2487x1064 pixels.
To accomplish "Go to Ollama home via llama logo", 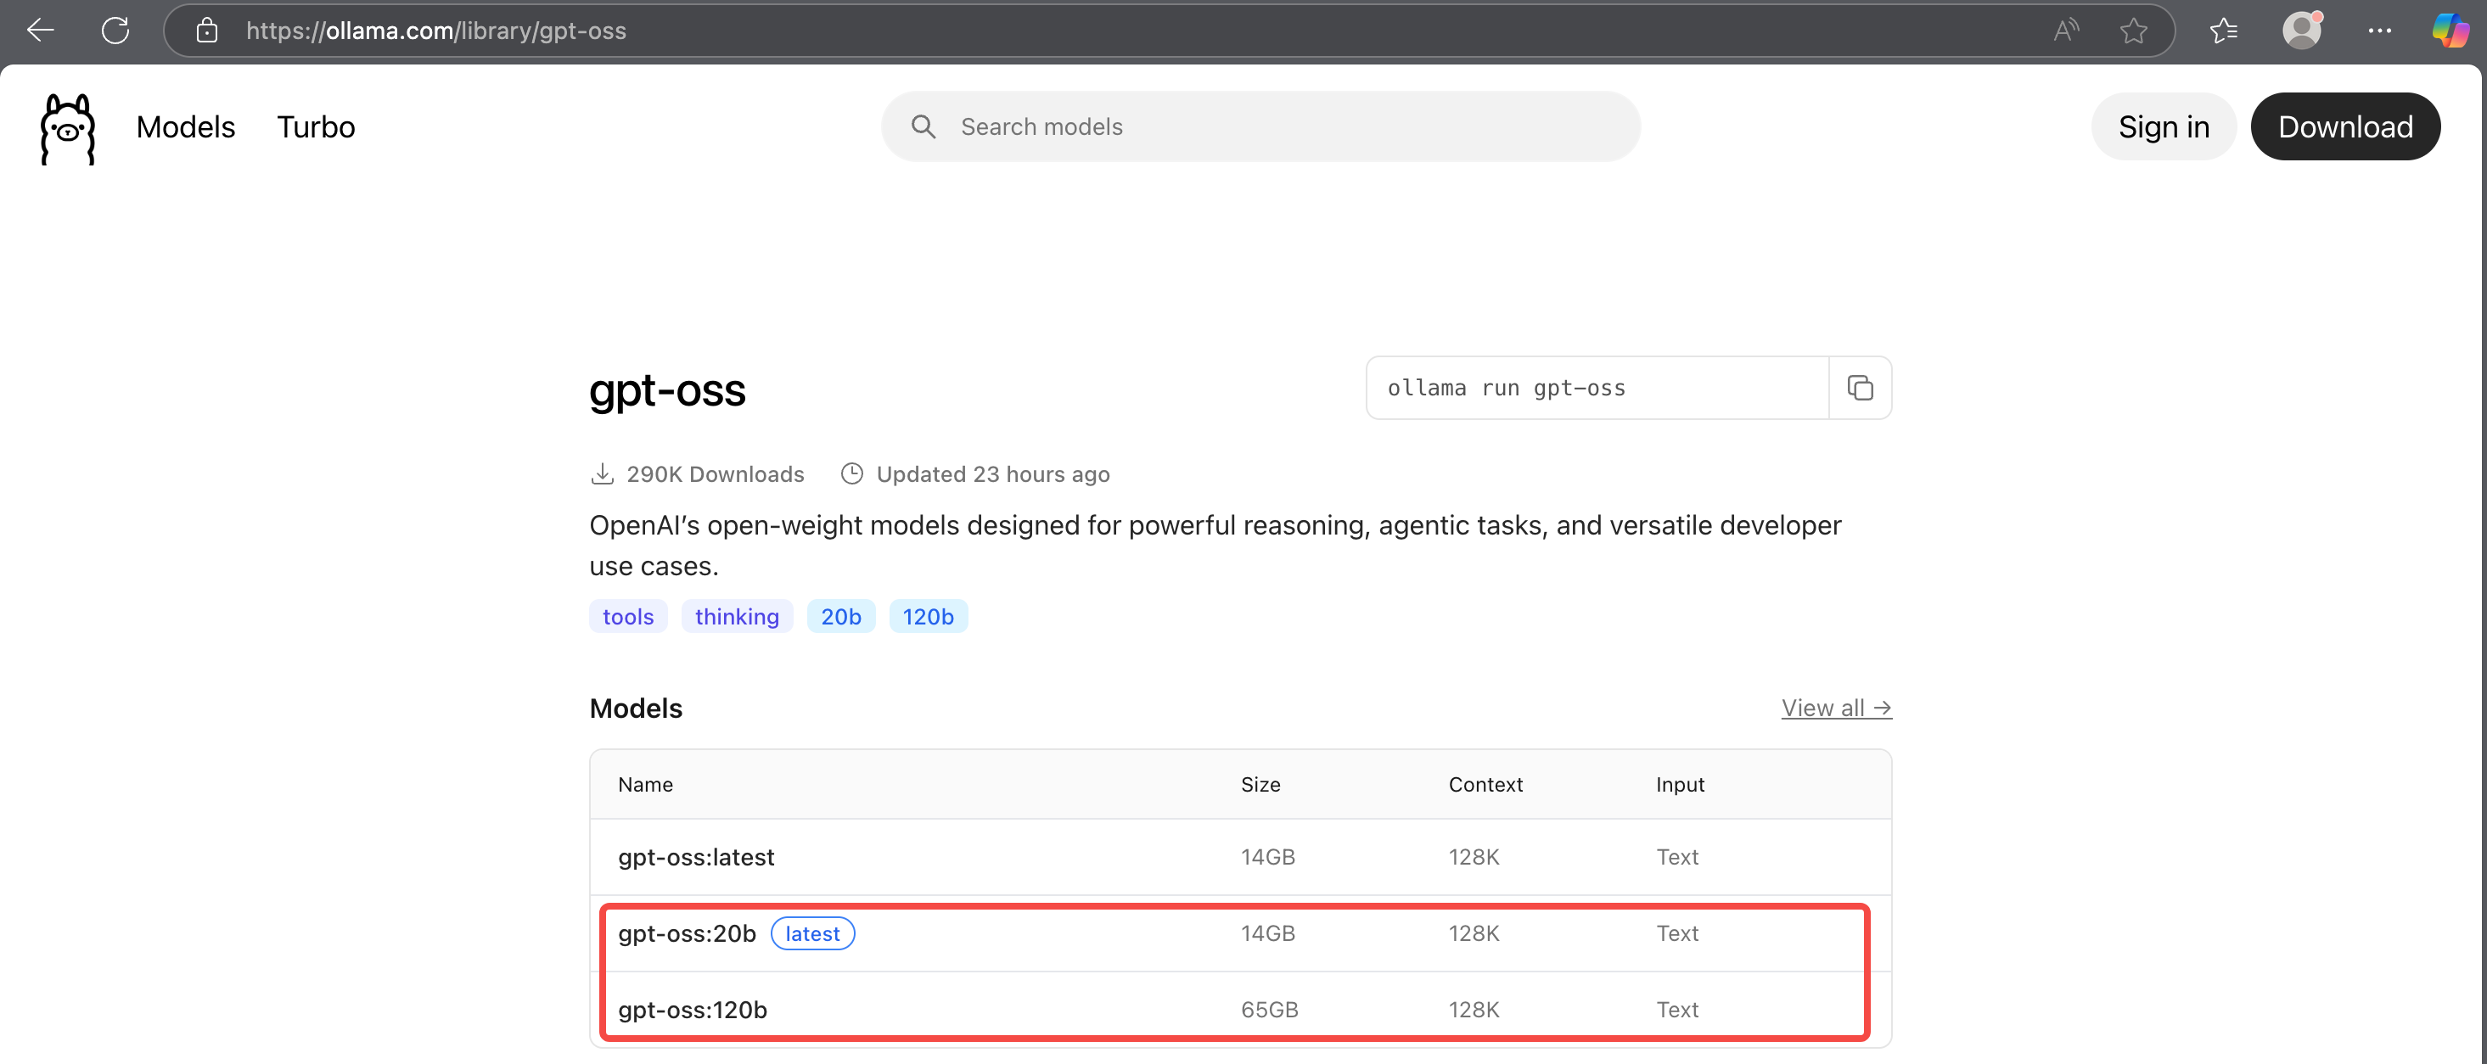I will [x=68, y=129].
